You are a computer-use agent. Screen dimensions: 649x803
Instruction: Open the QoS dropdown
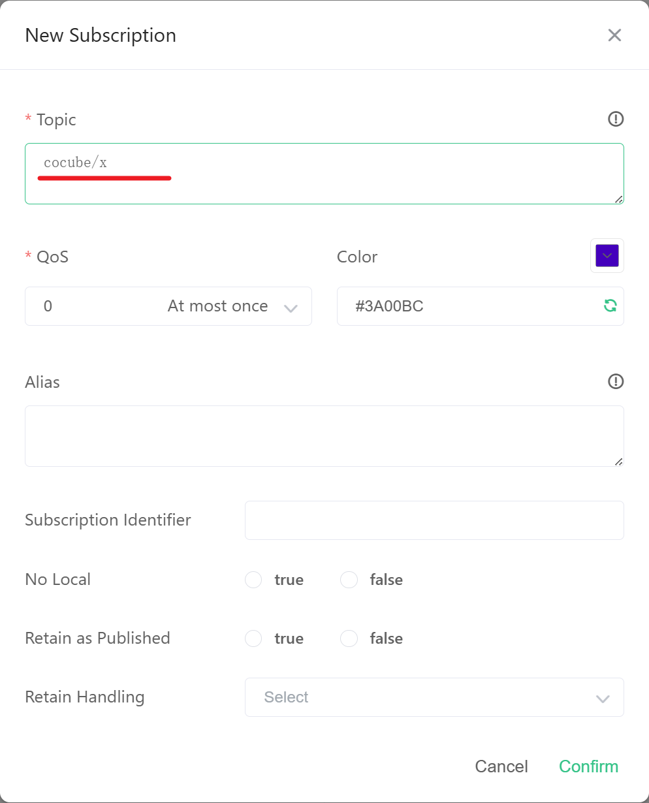point(168,306)
